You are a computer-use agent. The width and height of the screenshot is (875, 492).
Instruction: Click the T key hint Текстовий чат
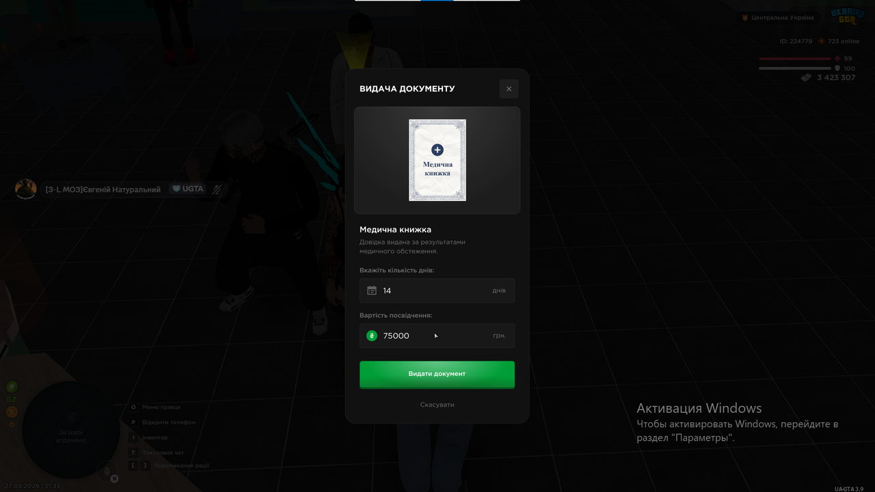[157, 452]
